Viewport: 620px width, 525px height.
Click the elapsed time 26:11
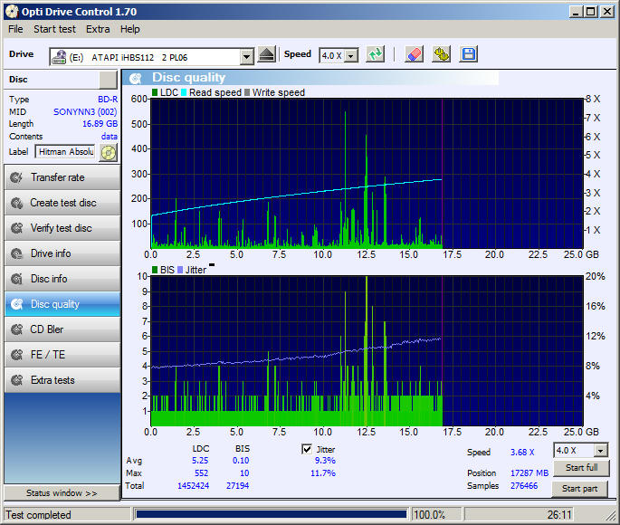pos(559,515)
